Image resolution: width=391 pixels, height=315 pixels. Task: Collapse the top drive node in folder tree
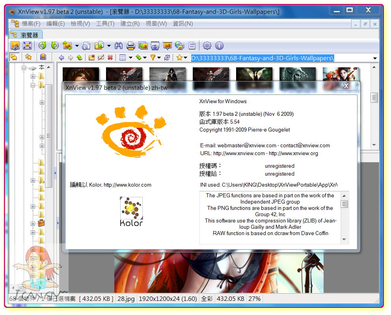[x=24, y=68]
